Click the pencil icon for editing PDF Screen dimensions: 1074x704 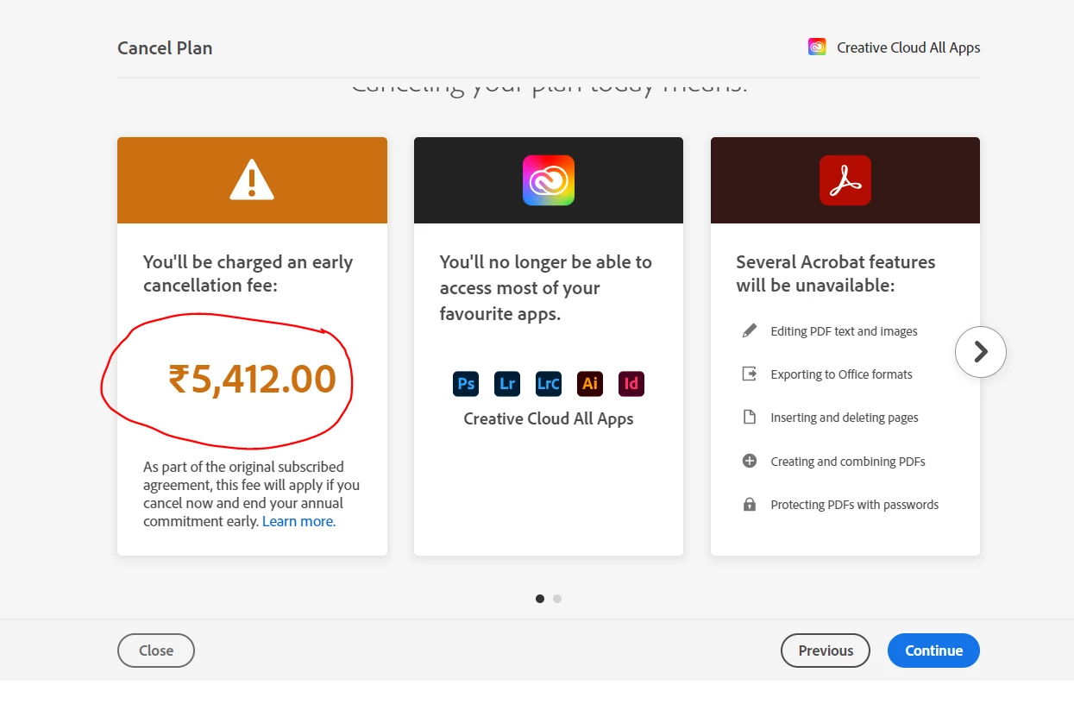750,330
